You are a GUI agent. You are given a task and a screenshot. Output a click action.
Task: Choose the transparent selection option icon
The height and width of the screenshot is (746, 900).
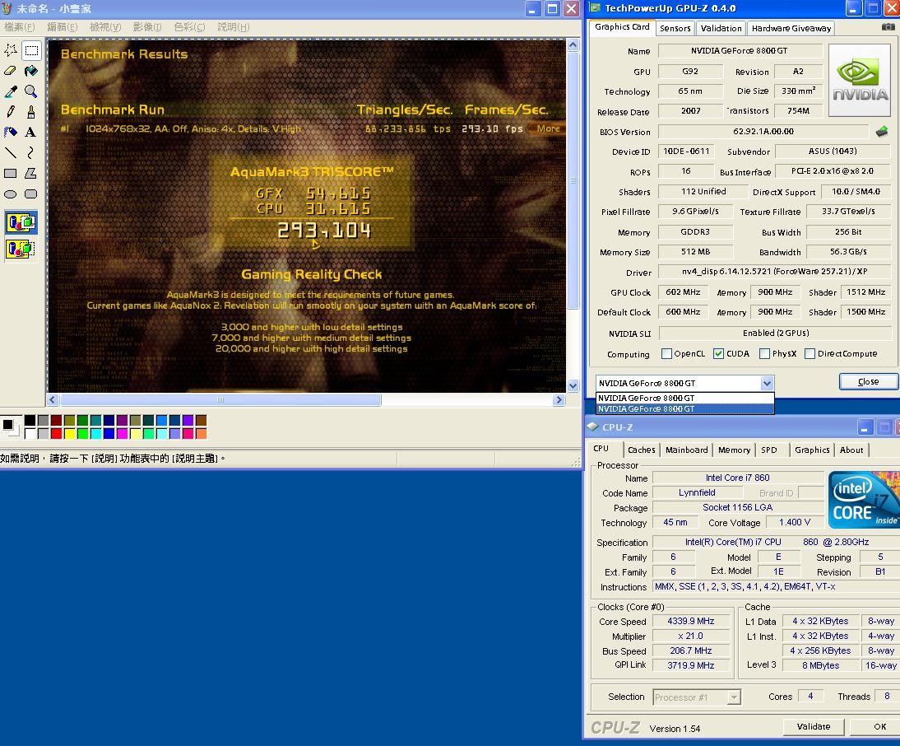pyautogui.click(x=21, y=249)
